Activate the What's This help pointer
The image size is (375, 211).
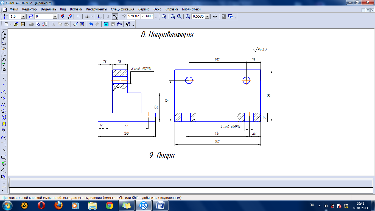point(128,24)
